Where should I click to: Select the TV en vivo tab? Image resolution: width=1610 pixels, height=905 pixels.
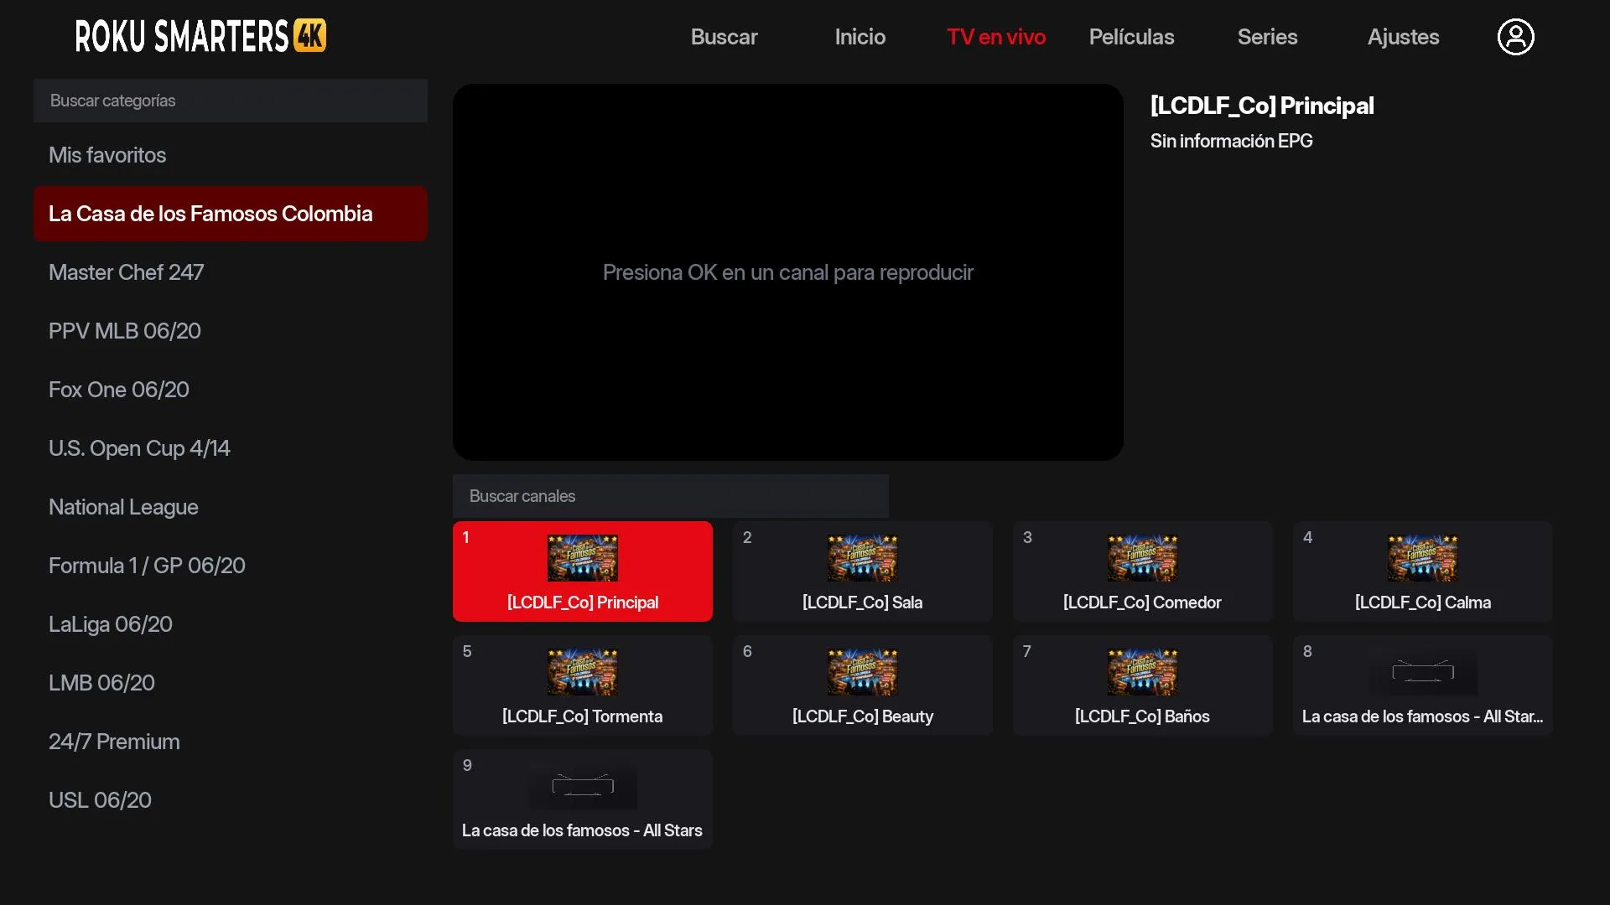(995, 37)
